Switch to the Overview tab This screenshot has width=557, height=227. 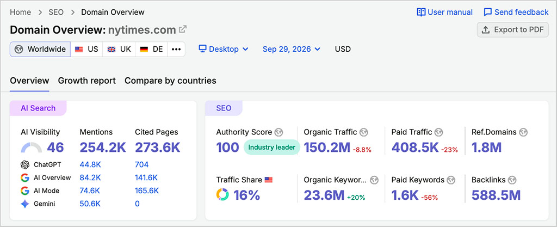coord(29,81)
